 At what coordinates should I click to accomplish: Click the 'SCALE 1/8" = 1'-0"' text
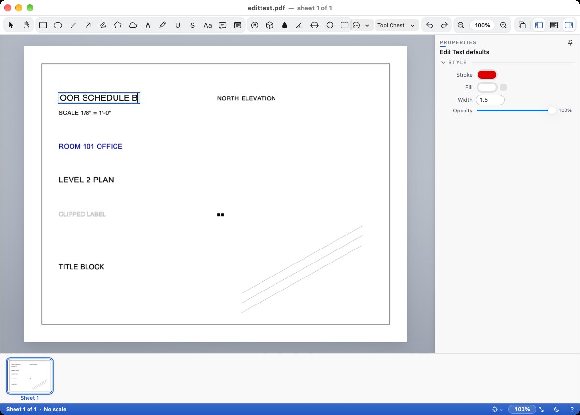point(85,113)
